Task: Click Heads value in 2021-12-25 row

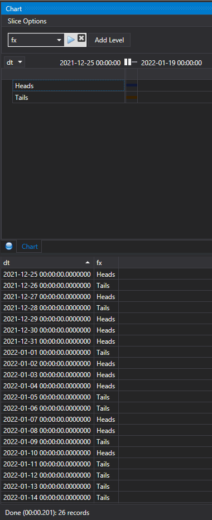Action: tap(106, 275)
